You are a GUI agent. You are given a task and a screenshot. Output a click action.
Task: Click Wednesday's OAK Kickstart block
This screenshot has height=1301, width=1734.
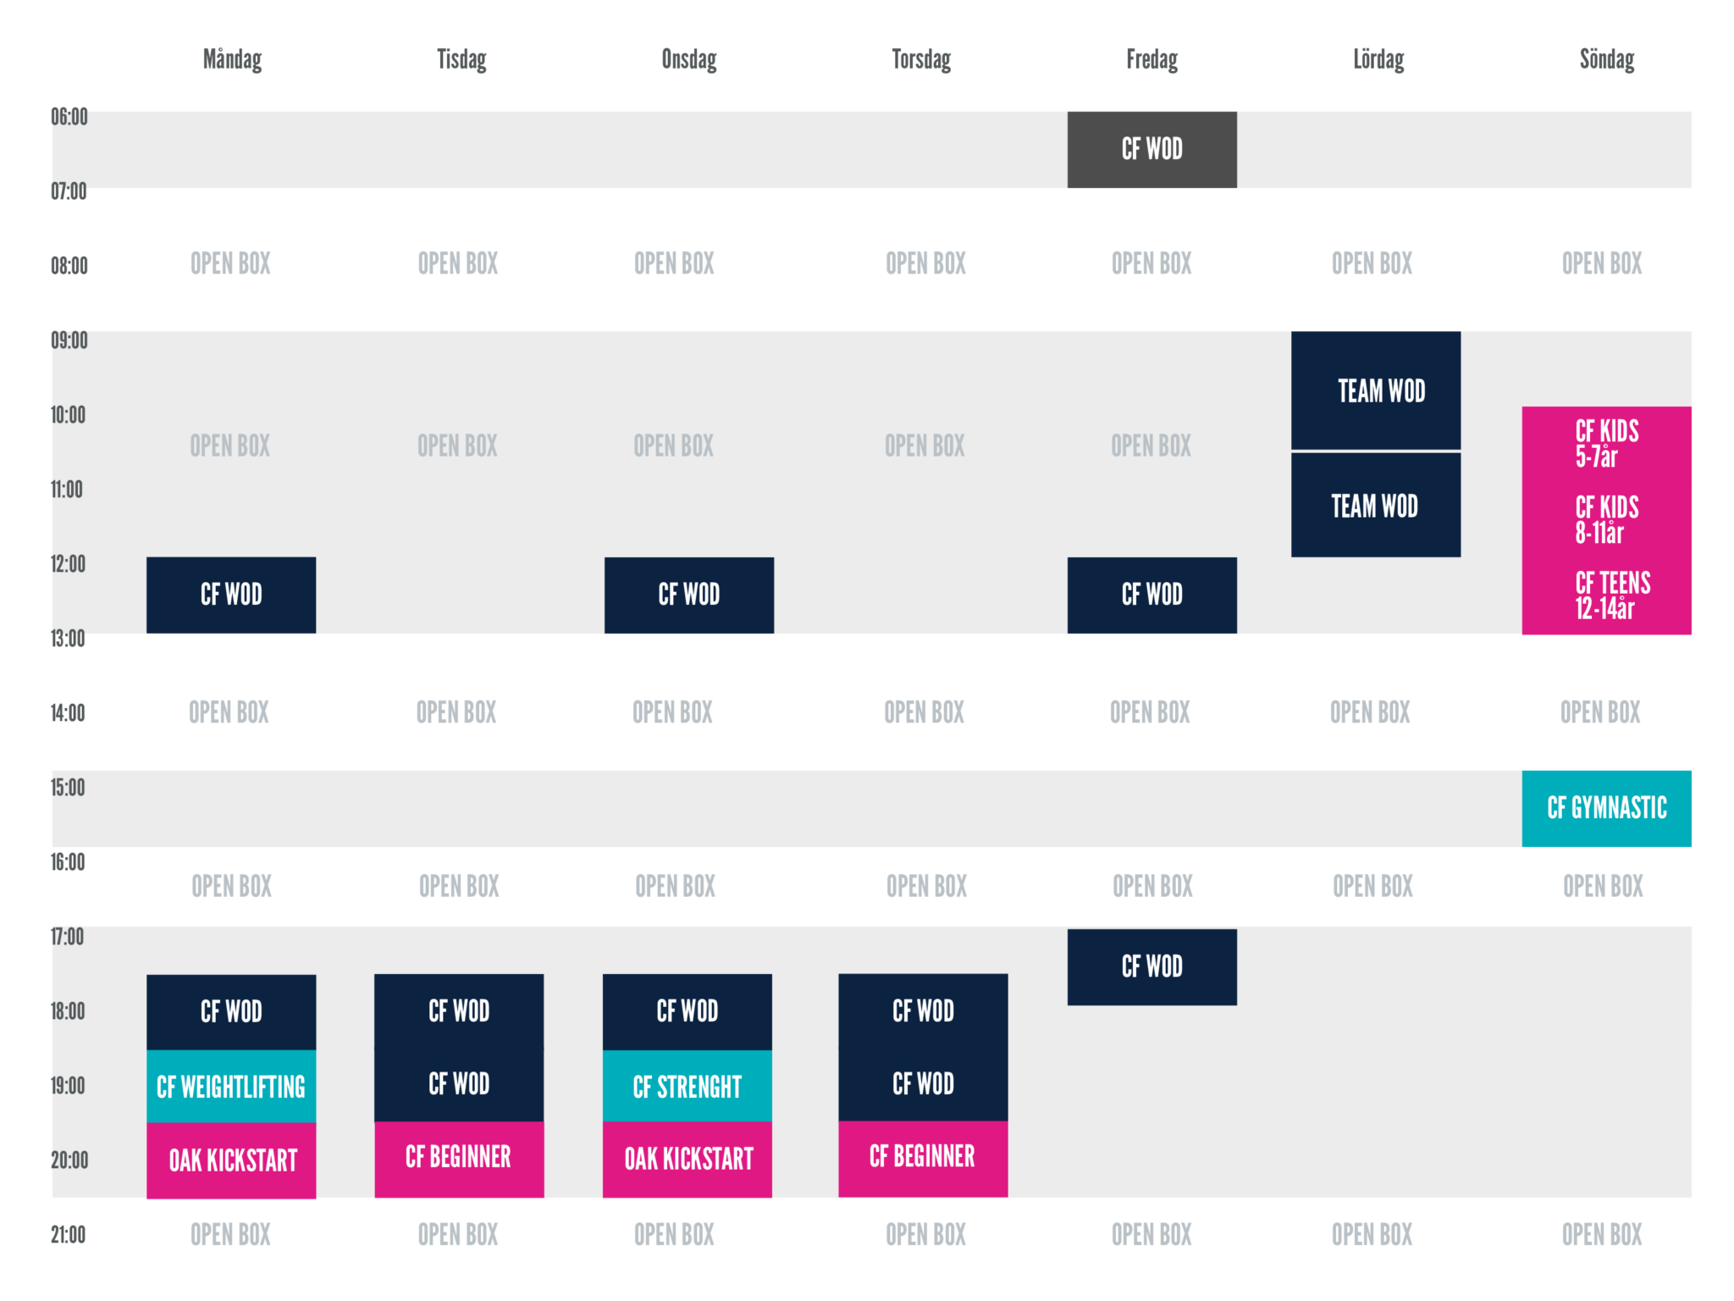pos(687,1160)
